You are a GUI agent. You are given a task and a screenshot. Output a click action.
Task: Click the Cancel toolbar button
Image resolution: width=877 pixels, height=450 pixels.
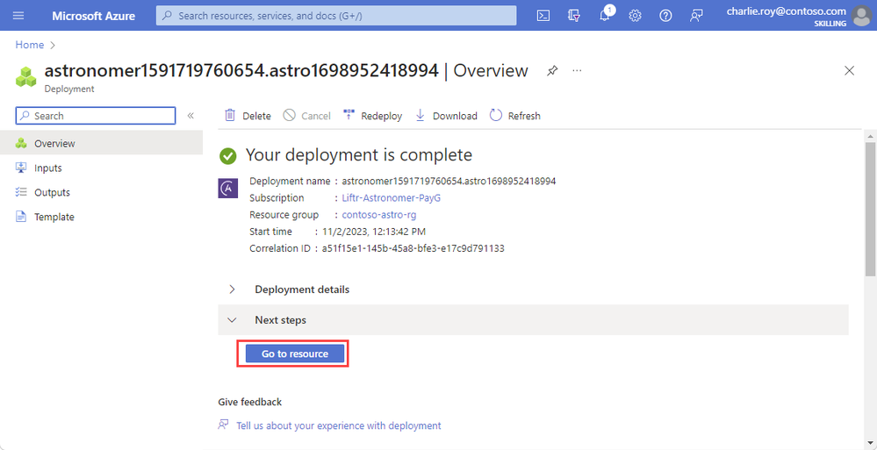pyautogui.click(x=306, y=116)
